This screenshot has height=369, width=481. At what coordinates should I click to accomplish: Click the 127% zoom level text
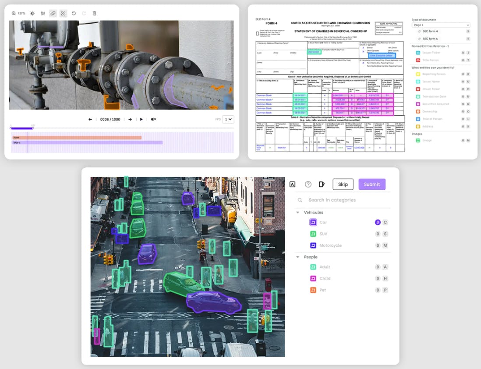21,13
